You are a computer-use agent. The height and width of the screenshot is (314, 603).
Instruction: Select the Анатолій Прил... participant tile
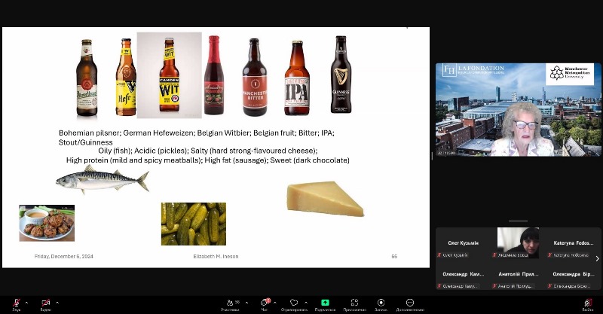518,274
